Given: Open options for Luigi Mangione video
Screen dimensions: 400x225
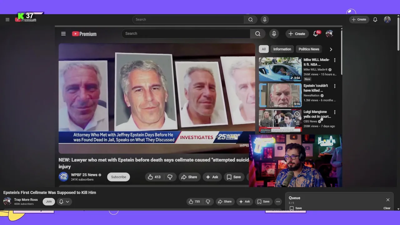Looking at the screenshot, I should pyautogui.click(x=335, y=112).
